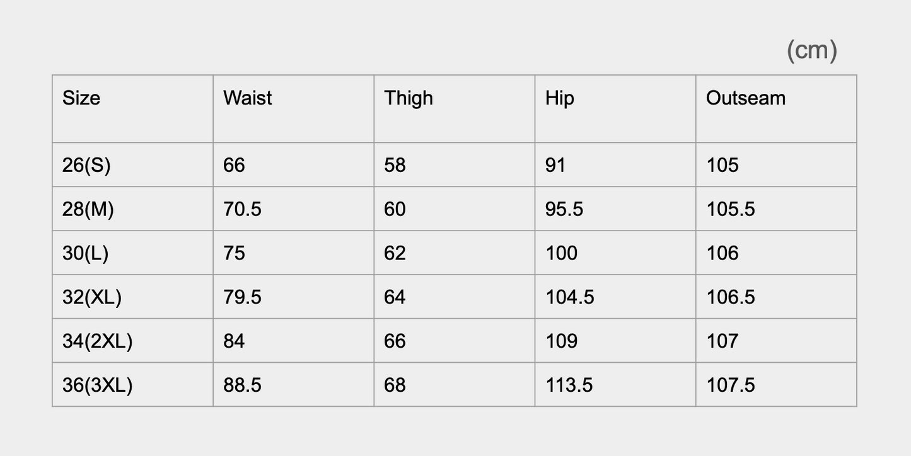
Task: Click hip value 104.5
Action: click(570, 297)
